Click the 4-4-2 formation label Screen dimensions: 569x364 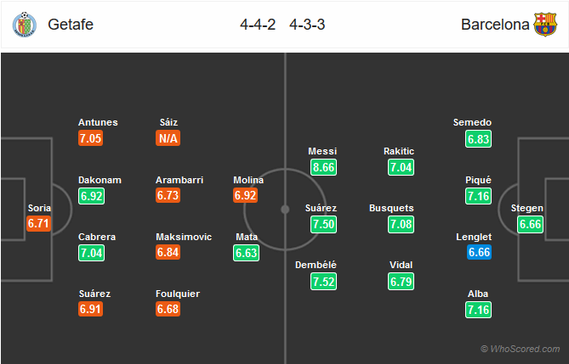[258, 25]
